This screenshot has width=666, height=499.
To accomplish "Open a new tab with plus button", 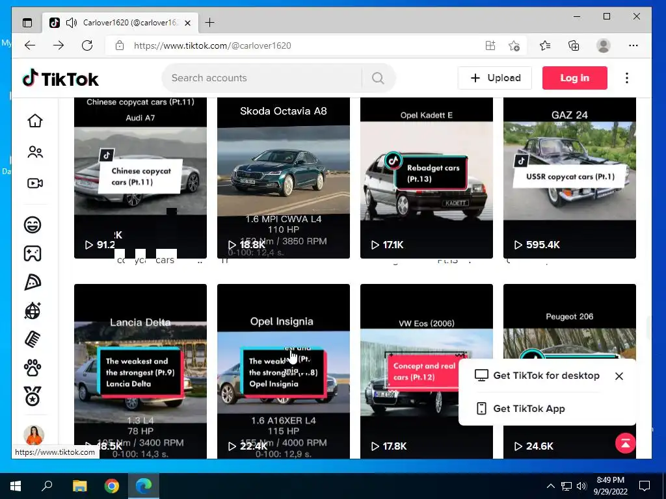I will coord(210,23).
